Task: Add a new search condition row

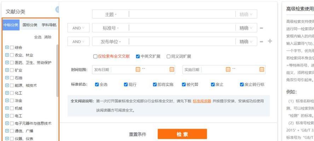Action: pyautogui.click(x=270, y=41)
